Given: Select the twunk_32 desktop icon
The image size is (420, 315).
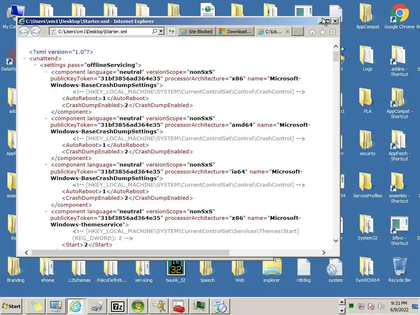Looking at the screenshot, I should point(176,272).
